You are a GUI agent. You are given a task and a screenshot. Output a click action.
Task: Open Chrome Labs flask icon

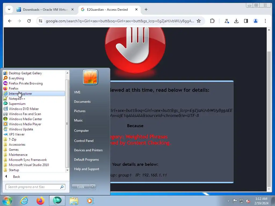coord(227,21)
